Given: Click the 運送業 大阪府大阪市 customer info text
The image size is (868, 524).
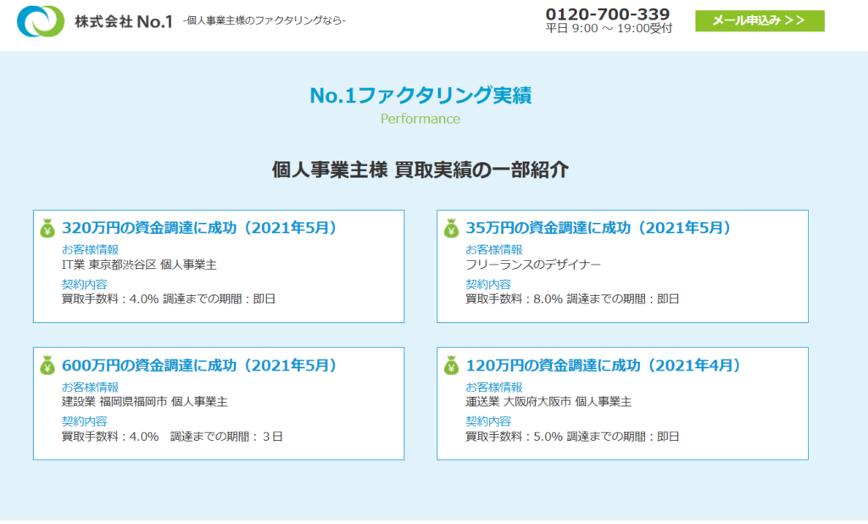Looking at the screenshot, I should point(548,402).
